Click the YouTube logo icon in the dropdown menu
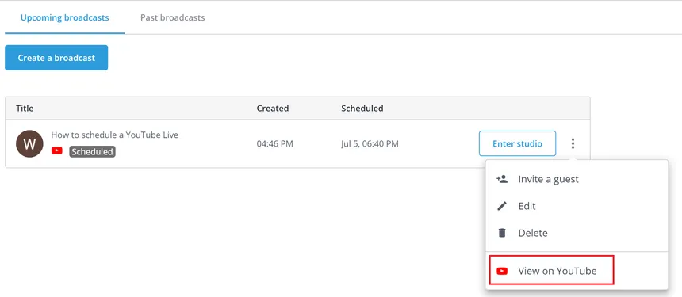This screenshot has width=682, height=297. click(x=502, y=271)
